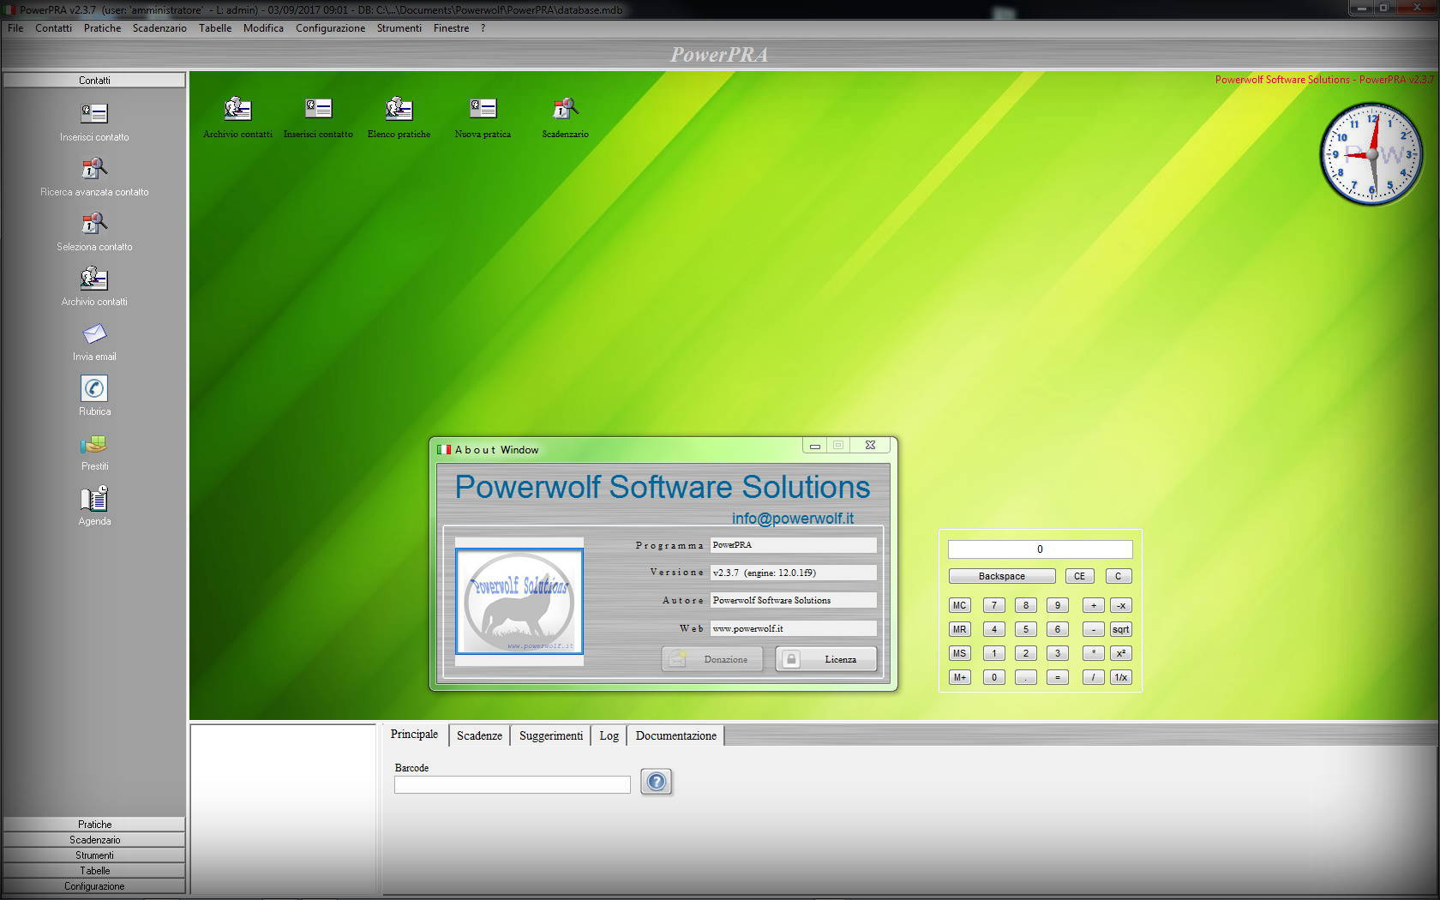Click the calculator MR button
The width and height of the screenshot is (1440, 900).
(959, 629)
